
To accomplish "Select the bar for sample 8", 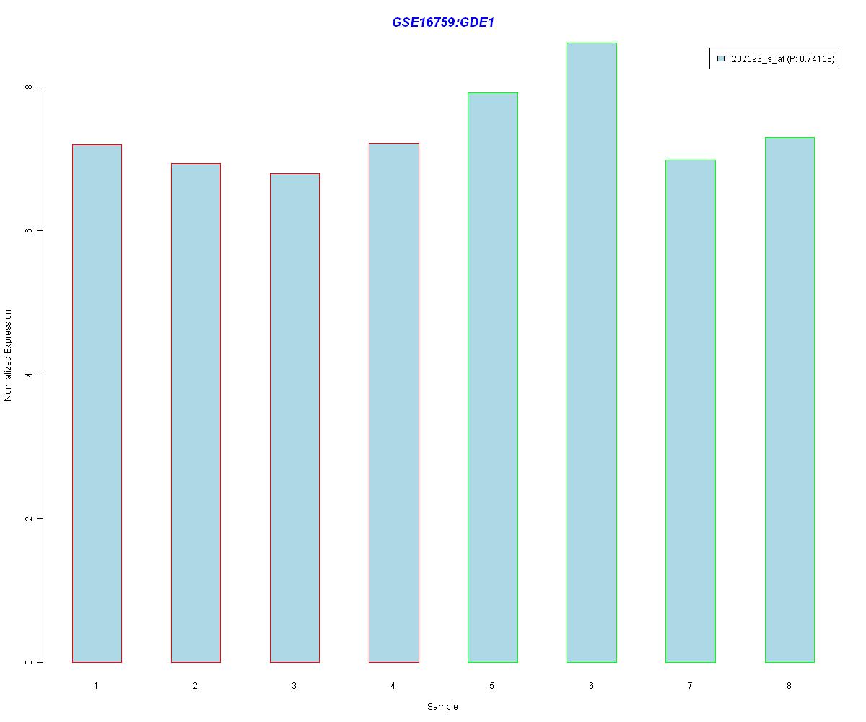I will [790, 400].
